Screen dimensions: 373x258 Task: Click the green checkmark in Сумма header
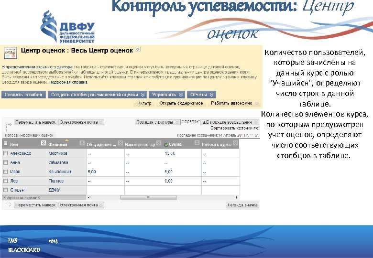(x=166, y=145)
